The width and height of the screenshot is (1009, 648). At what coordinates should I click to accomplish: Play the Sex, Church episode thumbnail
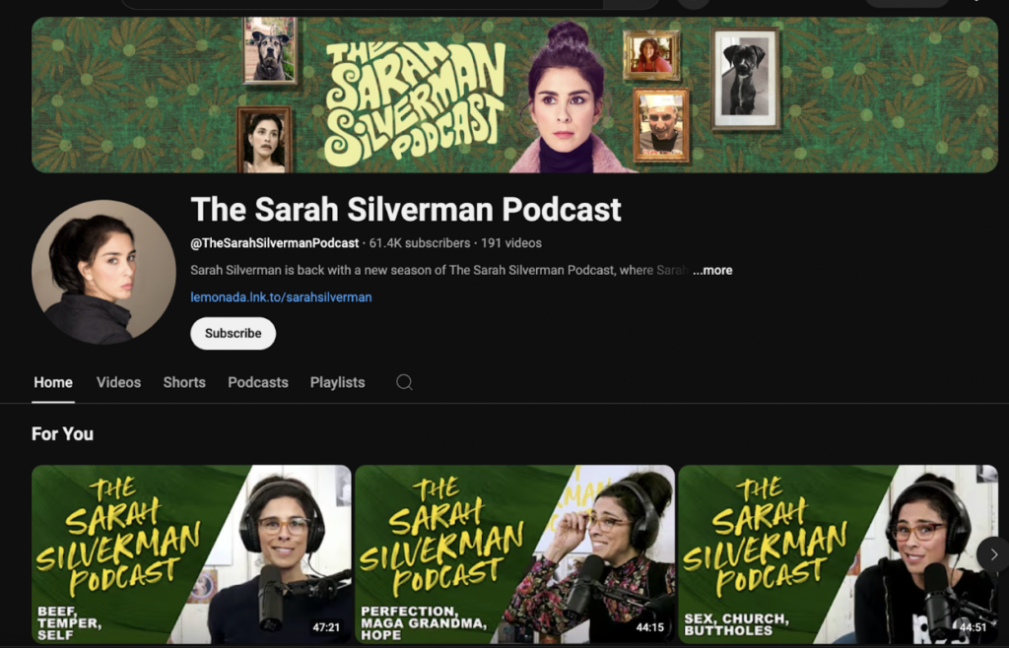[838, 554]
